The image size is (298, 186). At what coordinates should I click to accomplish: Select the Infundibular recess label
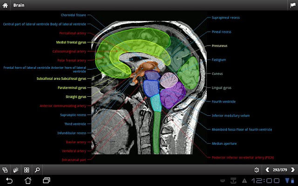tap(72, 133)
